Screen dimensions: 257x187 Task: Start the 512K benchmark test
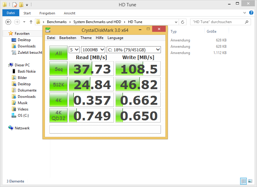58,84
